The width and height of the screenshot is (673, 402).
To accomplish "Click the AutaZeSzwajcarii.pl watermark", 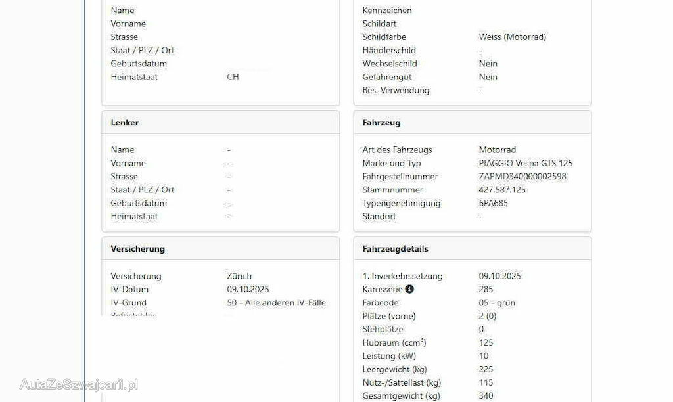I will pos(79,385).
